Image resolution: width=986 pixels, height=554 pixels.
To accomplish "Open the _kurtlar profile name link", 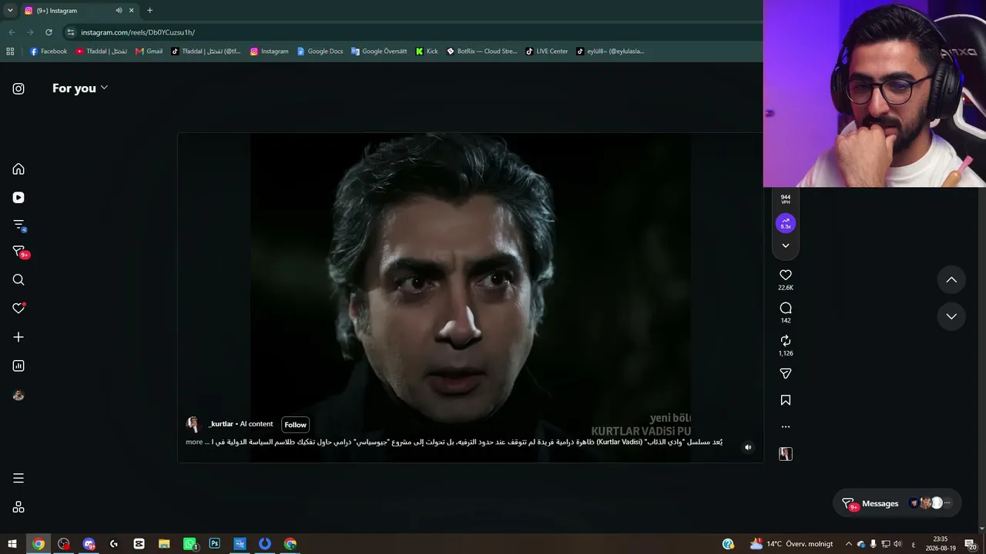I will click(221, 424).
